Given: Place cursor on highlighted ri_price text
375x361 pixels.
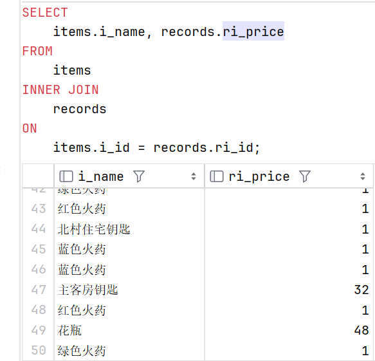Looking at the screenshot, I should coord(253,32).
